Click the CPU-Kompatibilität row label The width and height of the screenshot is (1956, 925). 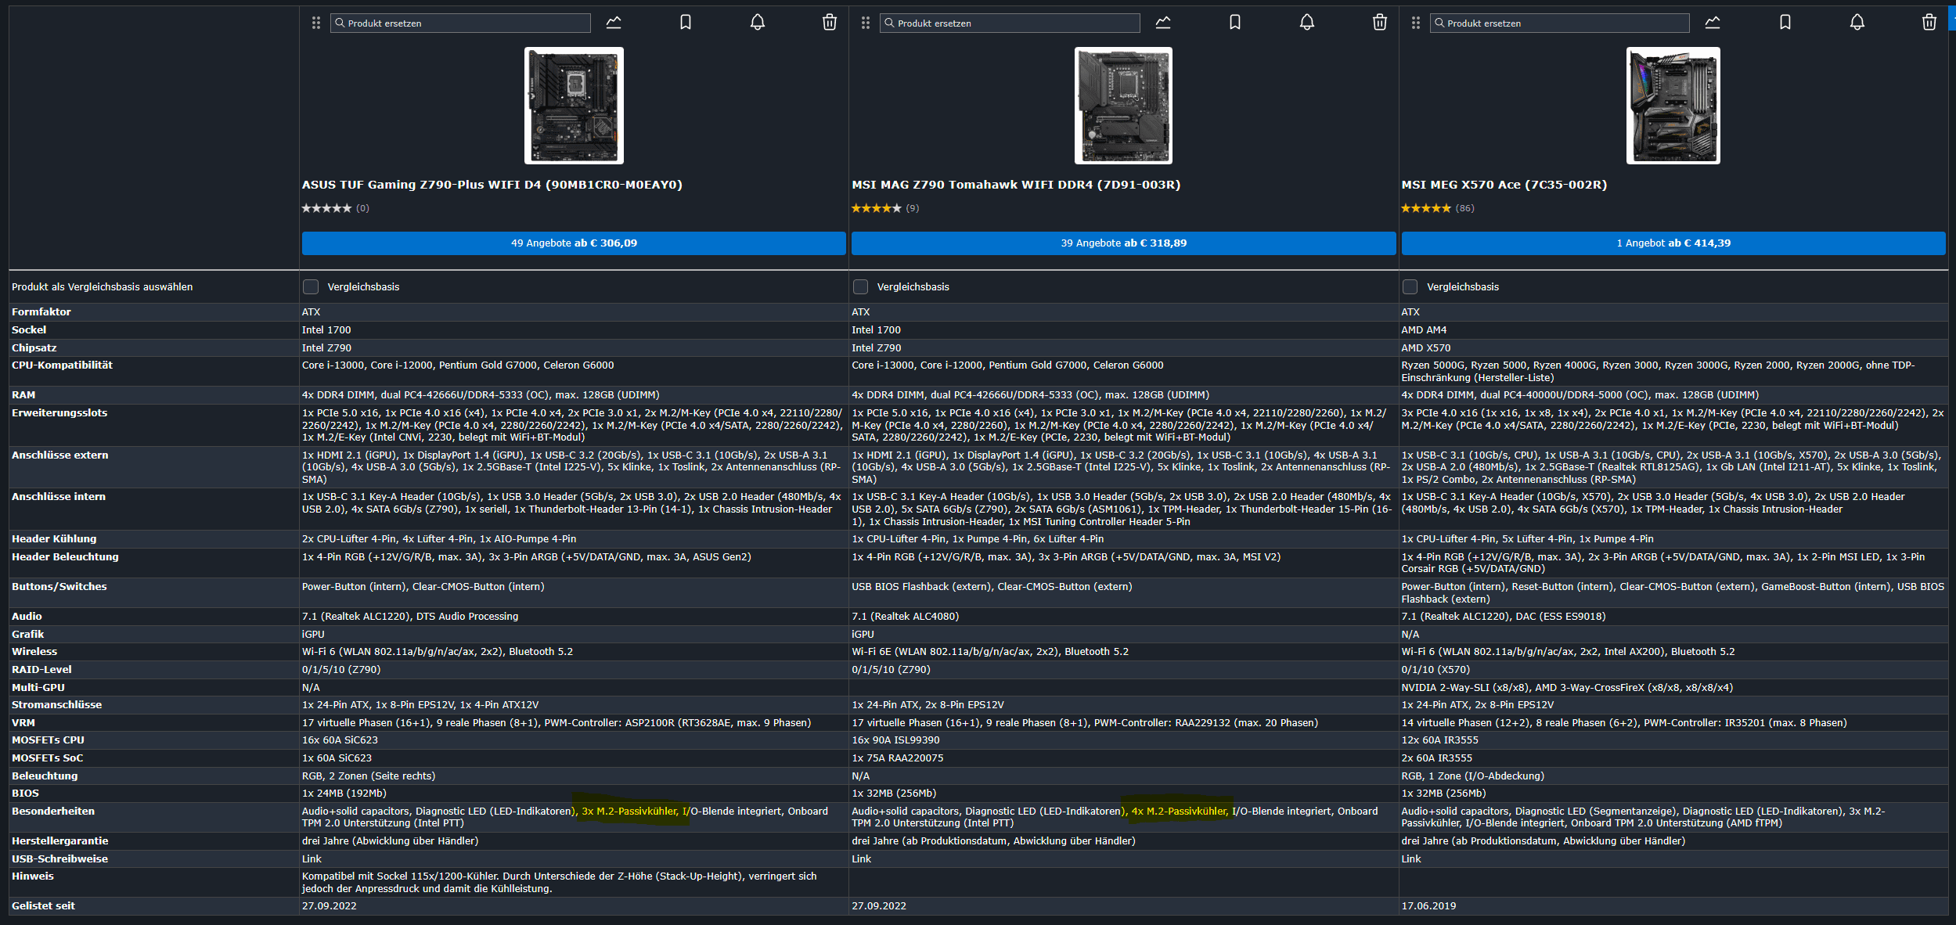tap(62, 365)
